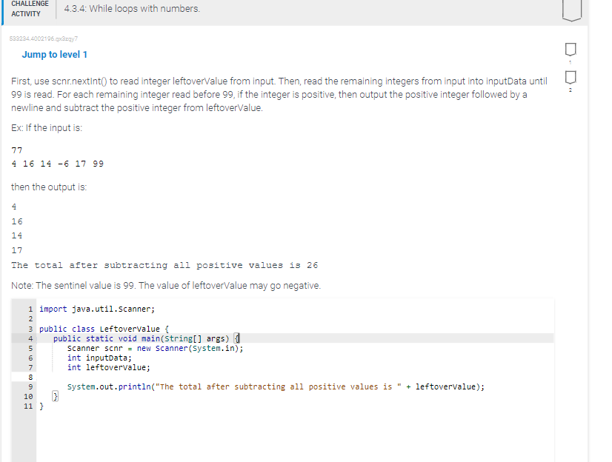612x462 pixels.
Task: Click the completion chevron icon at top right
Action: coord(571,9)
